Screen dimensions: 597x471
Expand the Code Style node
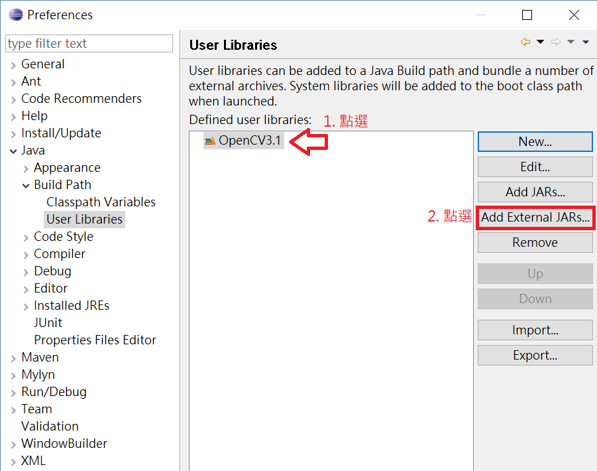click(x=26, y=237)
